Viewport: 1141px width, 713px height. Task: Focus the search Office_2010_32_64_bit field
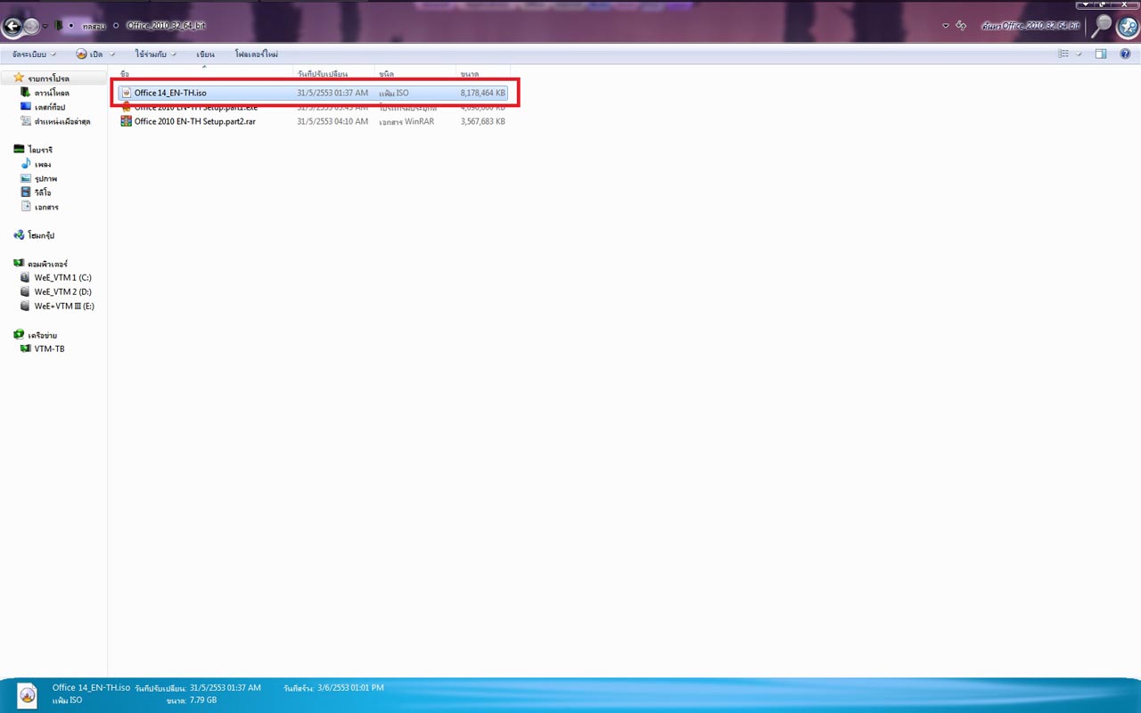(x=1031, y=26)
